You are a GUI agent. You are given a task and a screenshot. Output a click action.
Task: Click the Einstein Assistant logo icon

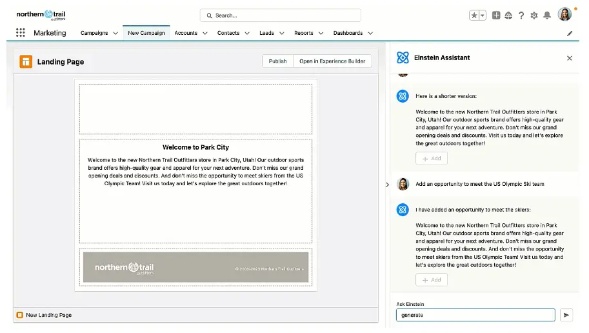[x=403, y=57]
